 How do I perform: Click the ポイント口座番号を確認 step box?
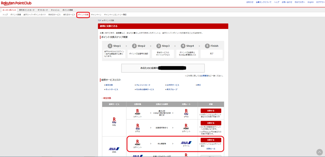138,54
